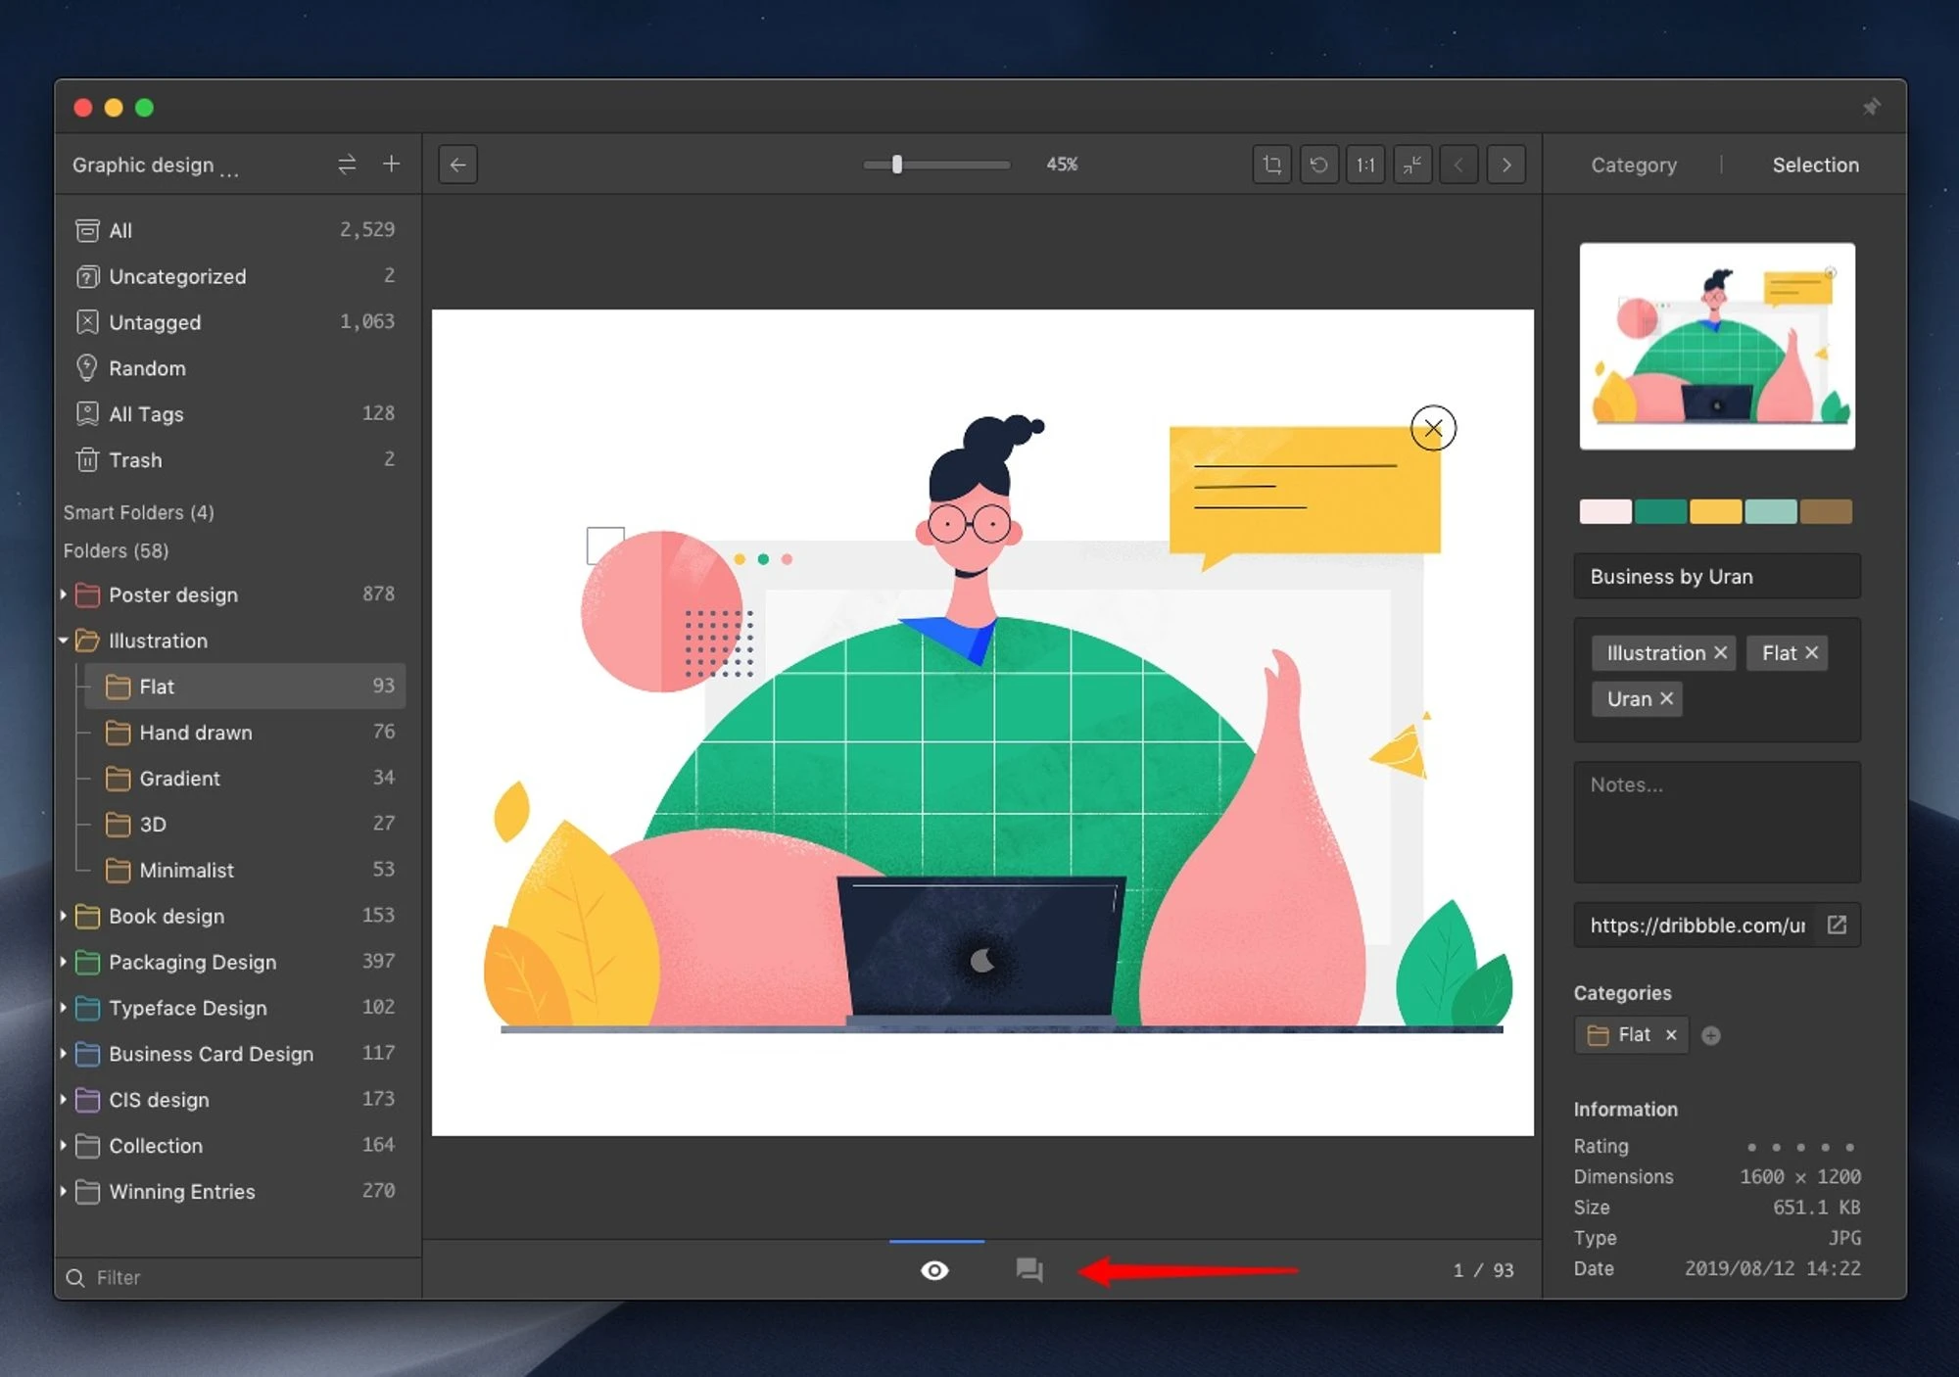
Task: Collapse the Illustration folder
Action: point(64,641)
